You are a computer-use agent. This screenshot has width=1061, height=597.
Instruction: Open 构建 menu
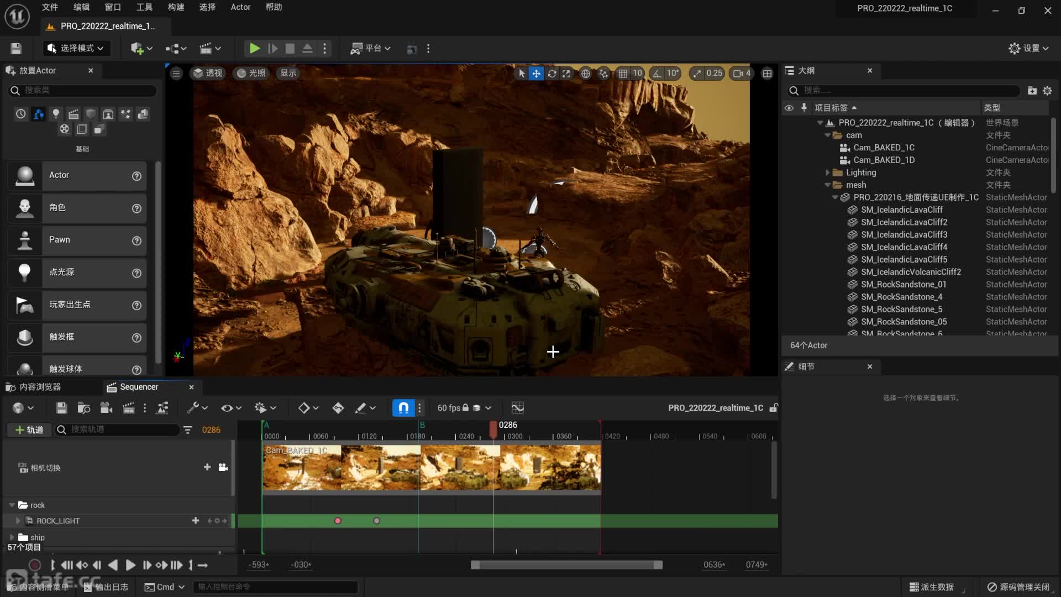click(176, 7)
